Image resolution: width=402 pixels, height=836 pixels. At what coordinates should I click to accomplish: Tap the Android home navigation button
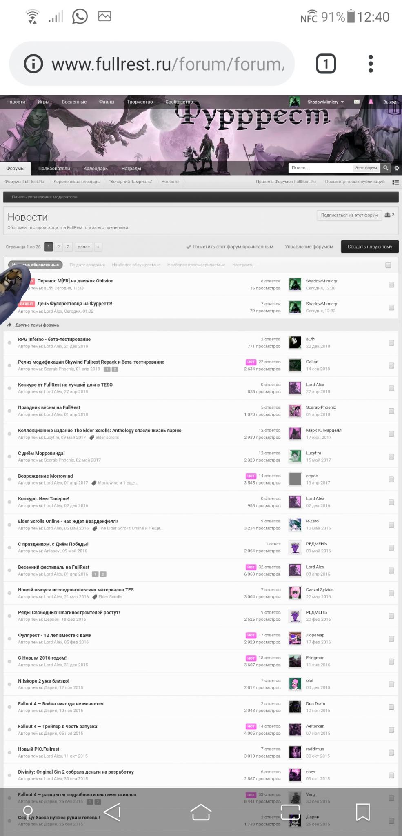(201, 812)
